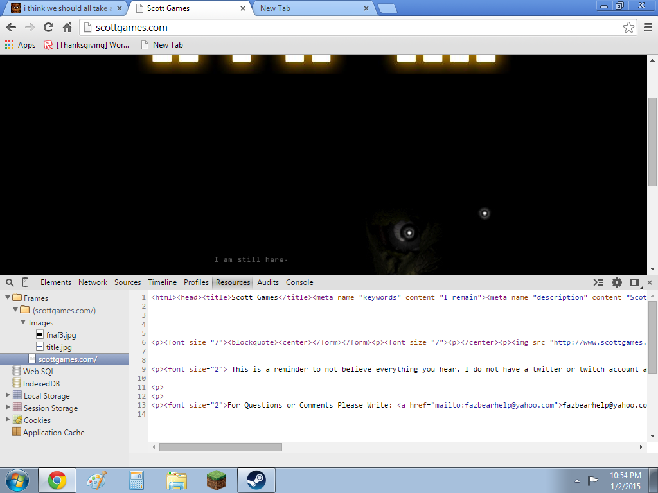
Task: Close the Scott Games tab
Action: click(x=242, y=8)
